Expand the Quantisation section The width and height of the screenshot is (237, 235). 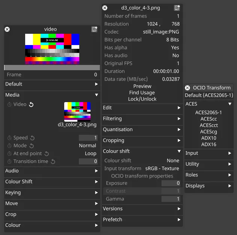coord(142,130)
